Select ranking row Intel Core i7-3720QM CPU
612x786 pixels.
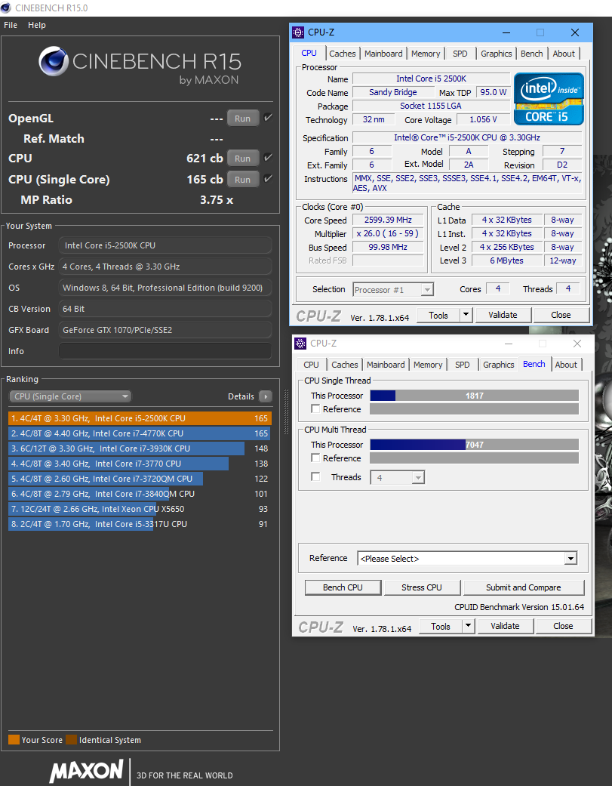coord(140,478)
